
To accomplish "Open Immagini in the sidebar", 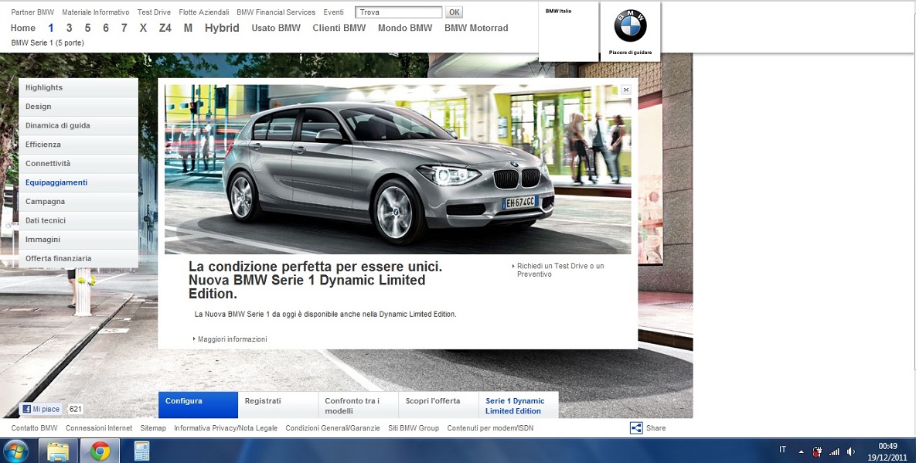I will pyautogui.click(x=78, y=240).
